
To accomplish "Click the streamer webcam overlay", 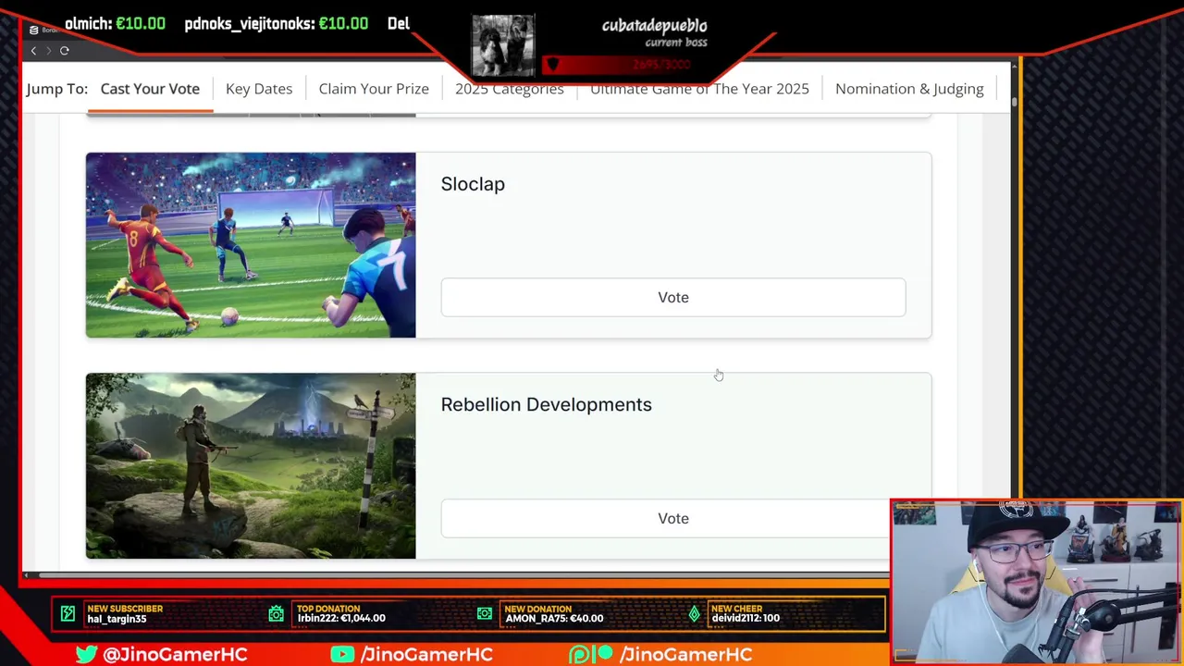I will pyautogui.click(x=1036, y=582).
